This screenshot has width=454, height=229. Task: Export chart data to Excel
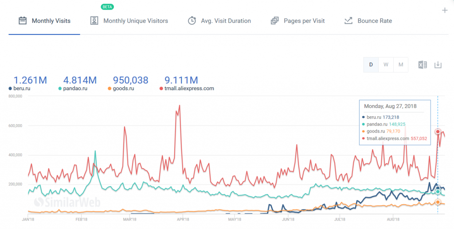[x=423, y=65]
